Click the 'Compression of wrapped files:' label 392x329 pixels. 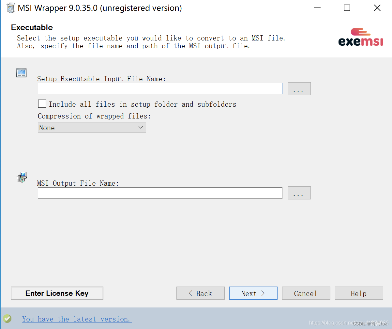pyautogui.click(x=95, y=116)
